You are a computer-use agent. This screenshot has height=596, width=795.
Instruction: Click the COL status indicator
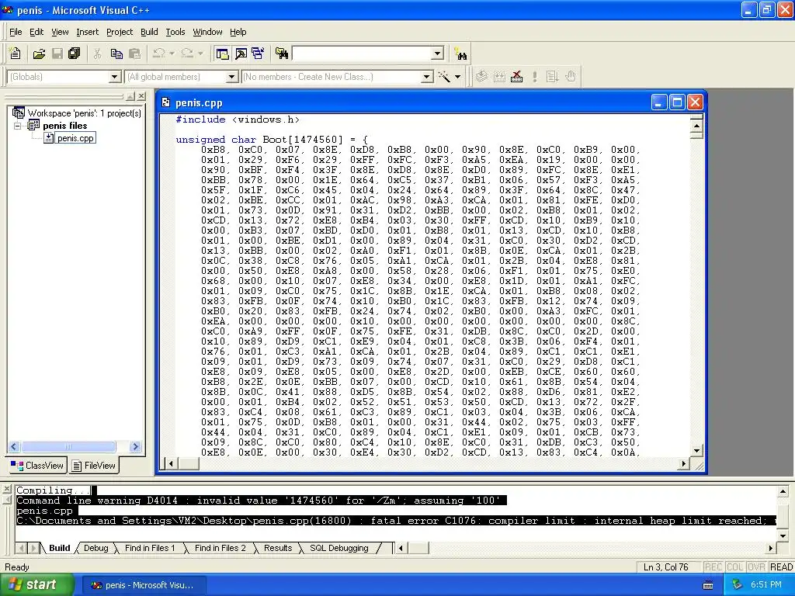coord(734,567)
